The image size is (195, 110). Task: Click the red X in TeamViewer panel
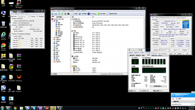point(173,99)
